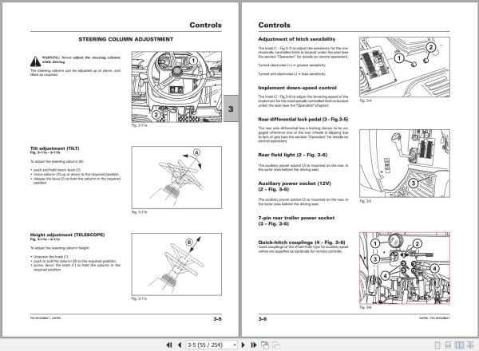Image resolution: width=479 pixels, height=351 pixels.
Task: Click the Fig. 3-4 hitch knobs illustration
Action: (x=405, y=67)
